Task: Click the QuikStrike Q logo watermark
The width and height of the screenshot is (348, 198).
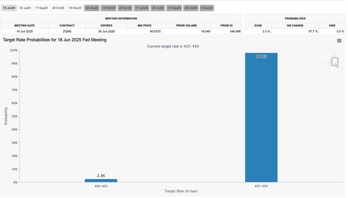Action: (x=334, y=62)
